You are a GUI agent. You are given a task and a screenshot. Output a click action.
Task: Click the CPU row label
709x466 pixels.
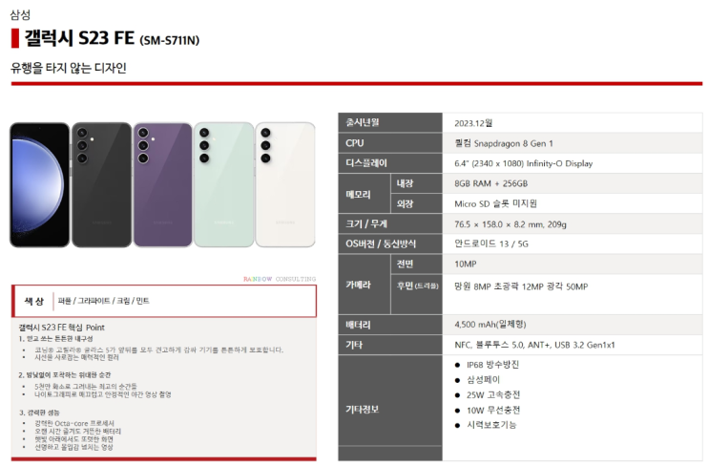[x=390, y=143]
